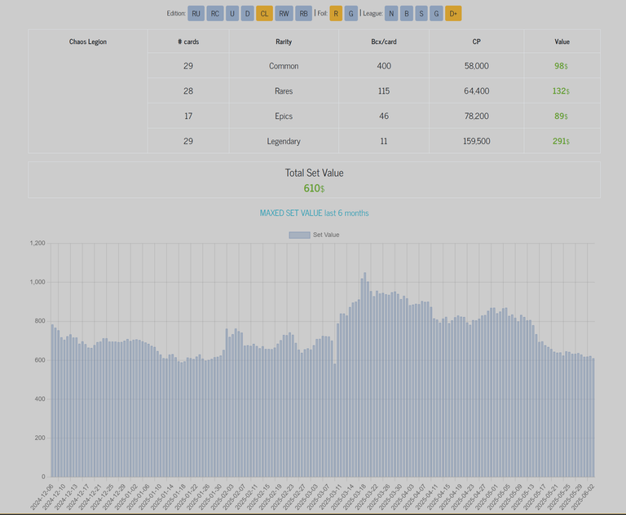Image resolution: width=626 pixels, height=515 pixels.
Task: Click the 64,400 CP cell
Action: [x=476, y=91]
